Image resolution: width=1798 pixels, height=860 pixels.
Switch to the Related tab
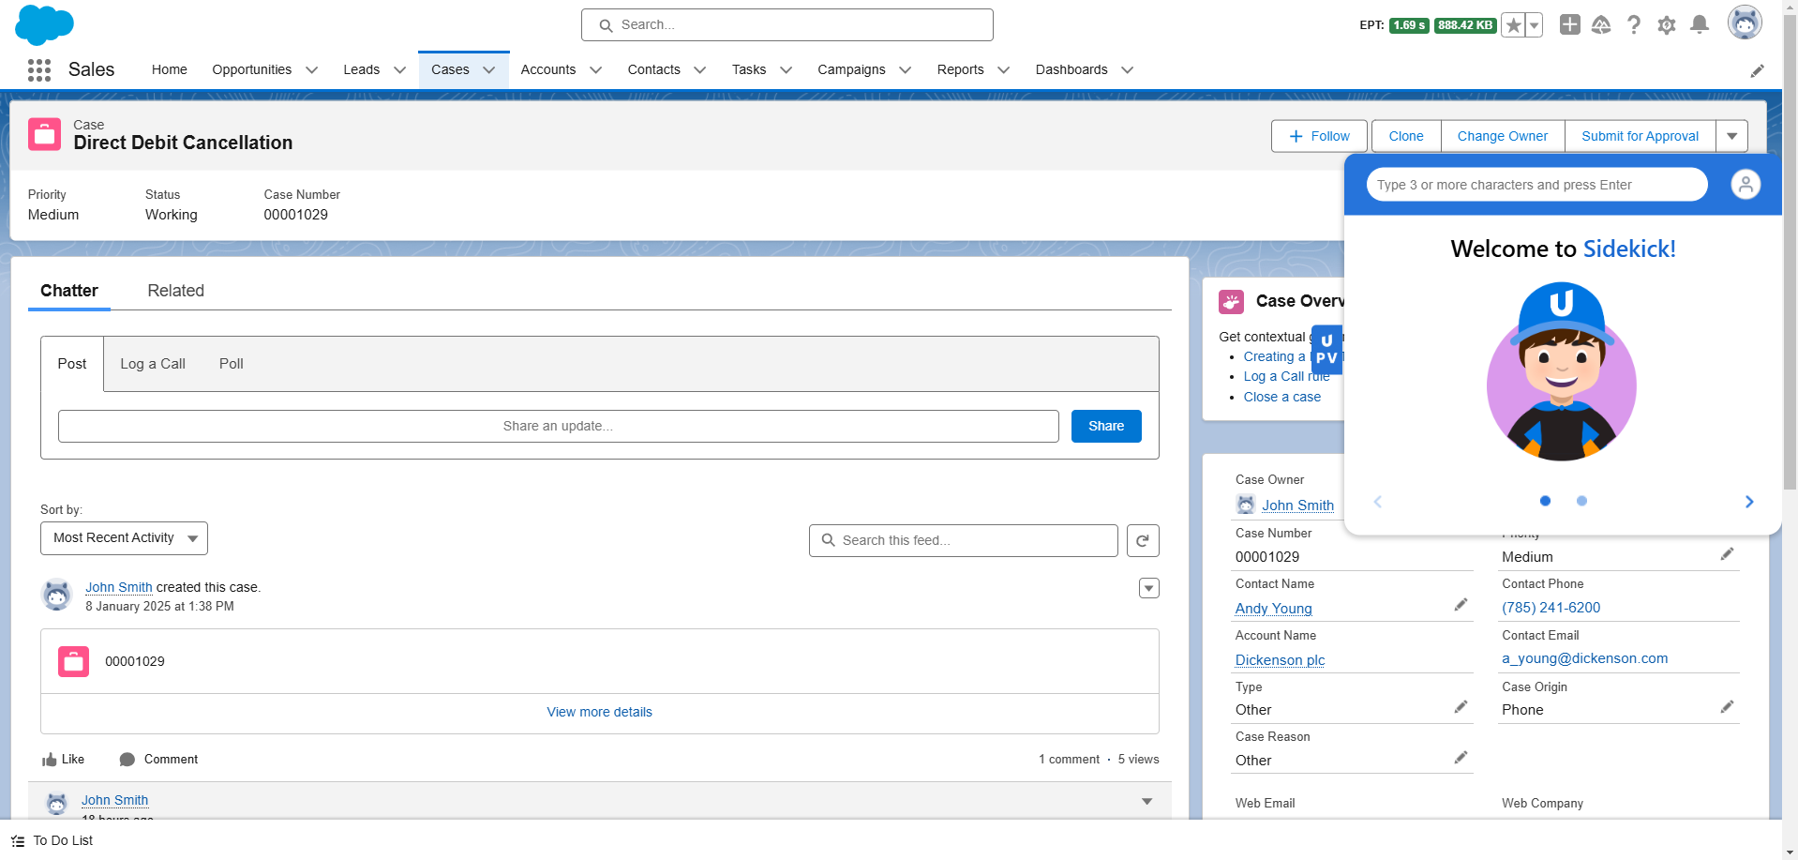click(x=175, y=291)
